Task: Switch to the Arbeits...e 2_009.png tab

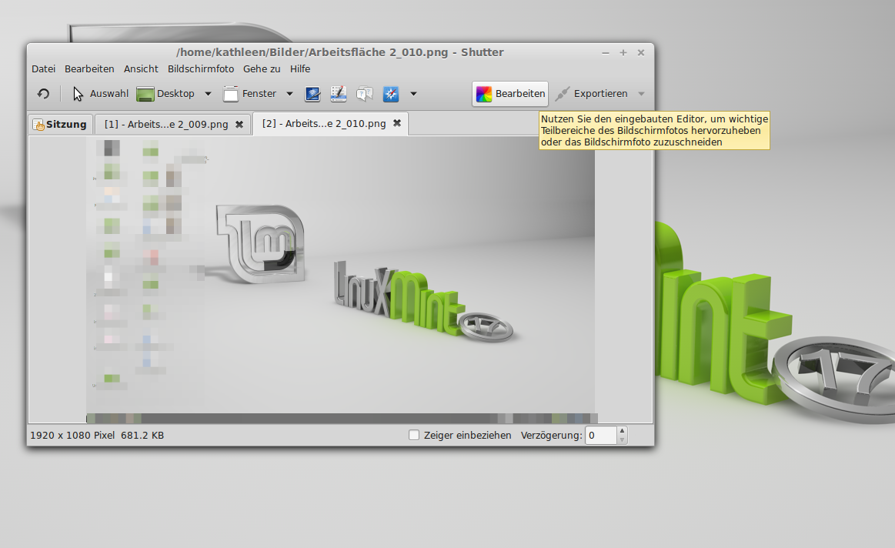Action: coord(166,125)
